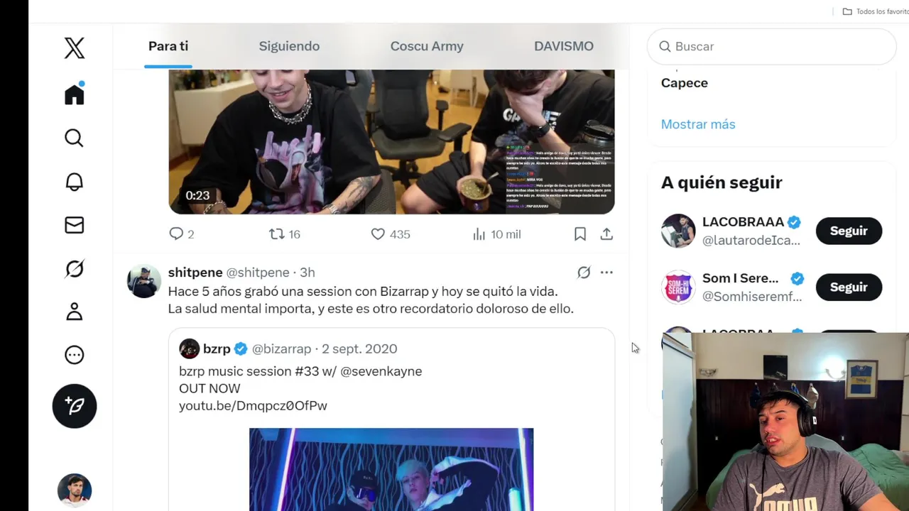Screen dimensions: 909x511
Task: Open the youtu.be/Dmqpcz0OfPw link
Action: (253, 406)
